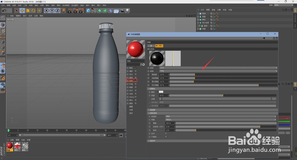Click the Undo arrow in main toolbar

pyautogui.click(x=4, y=11)
